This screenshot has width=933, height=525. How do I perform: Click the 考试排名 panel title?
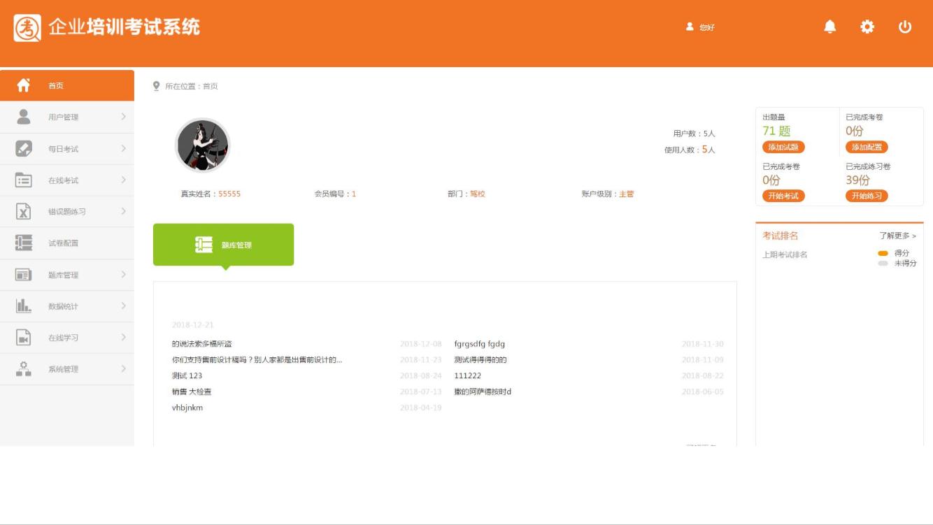[x=780, y=236]
